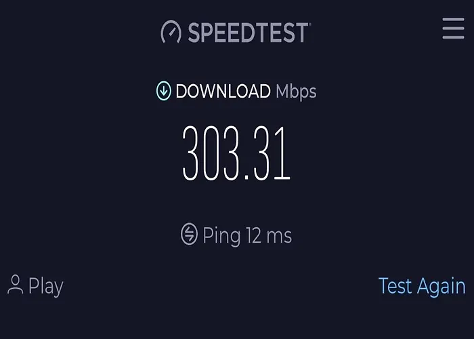Click the word Ping in the latency line
Viewport: 474px width, 339px height.
tap(221, 236)
